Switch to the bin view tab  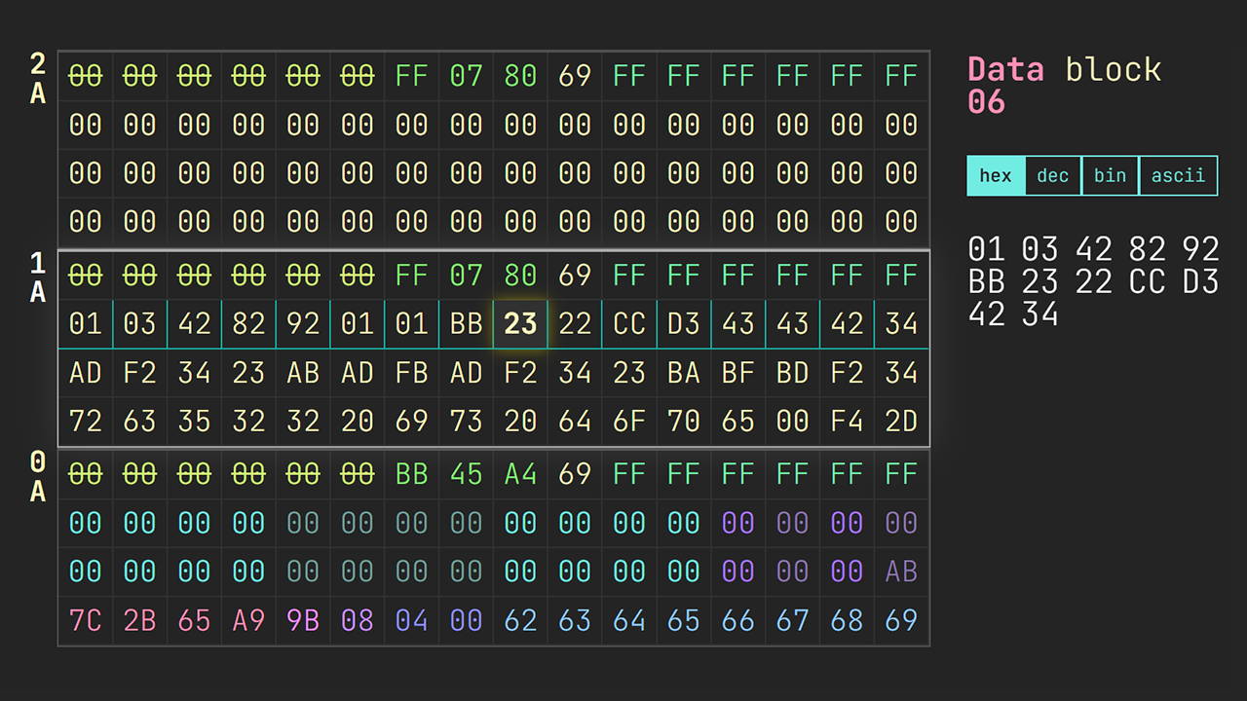coord(1110,176)
